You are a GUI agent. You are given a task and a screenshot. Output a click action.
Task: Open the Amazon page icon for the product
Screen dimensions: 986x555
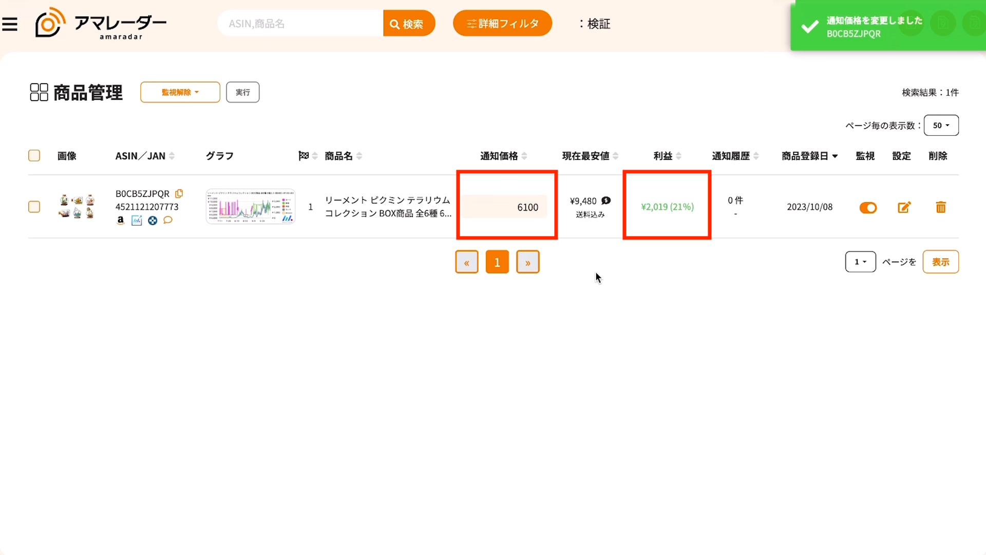(121, 220)
